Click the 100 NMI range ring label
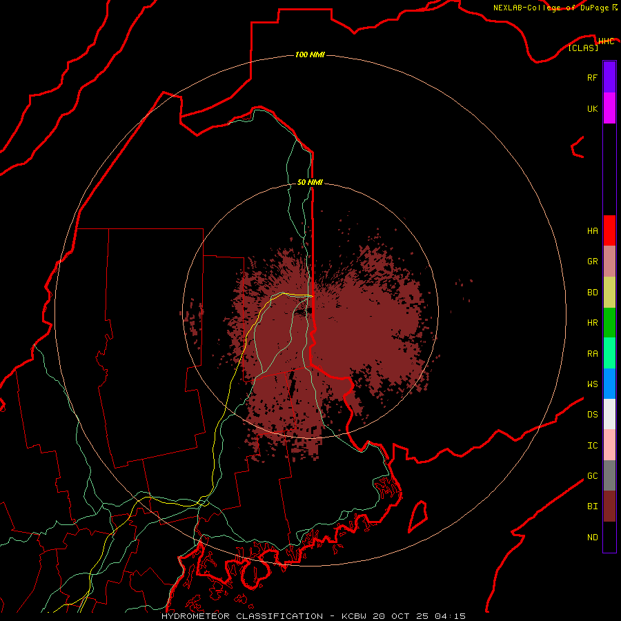This screenshot has height=621, width=621. coord(310,55)
